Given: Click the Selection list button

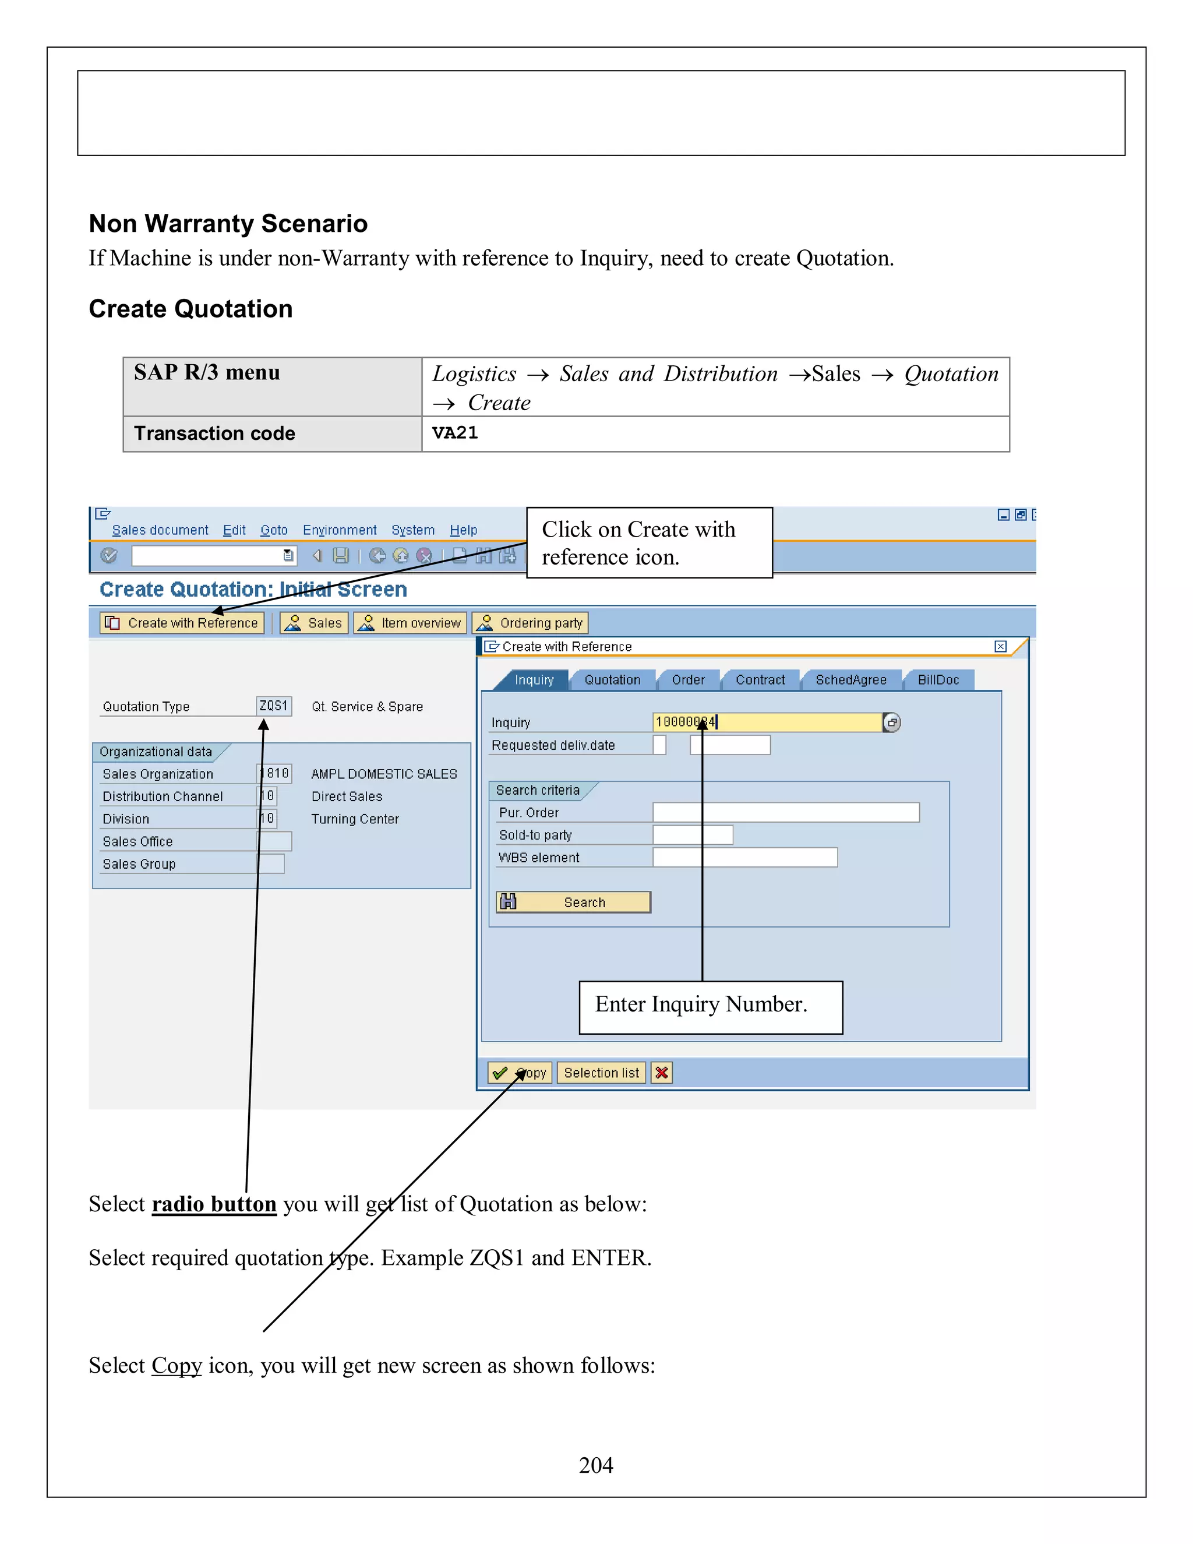Looking at the screenshot, I should [x=601, y=1073].
